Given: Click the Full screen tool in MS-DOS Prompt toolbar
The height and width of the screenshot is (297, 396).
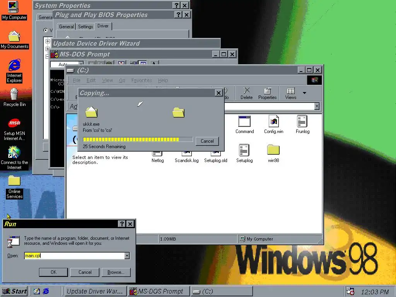Looking at the screenshot, I should coord(121,63).
